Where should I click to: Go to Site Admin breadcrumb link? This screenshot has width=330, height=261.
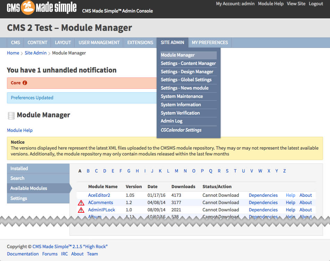(x=35, y=53)
